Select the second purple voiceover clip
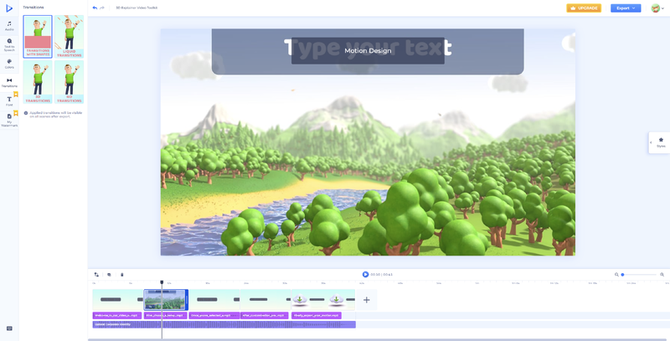670x341 pixels. [x=165, y=315]
